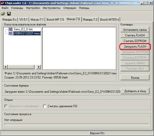The height and width of the screenshot is (136, 154).
Task: Click the save floppy disk icon
Action: [9, 13]
